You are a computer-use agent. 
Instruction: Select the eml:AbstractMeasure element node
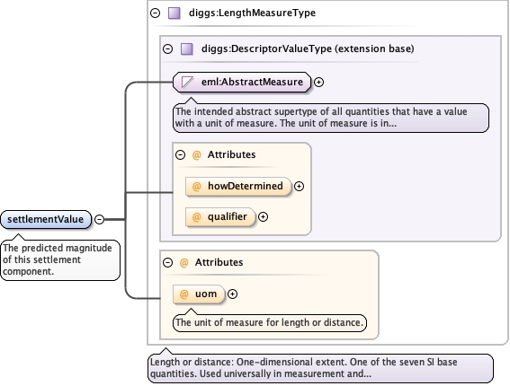pyautogui.click(x=242, y=82)
